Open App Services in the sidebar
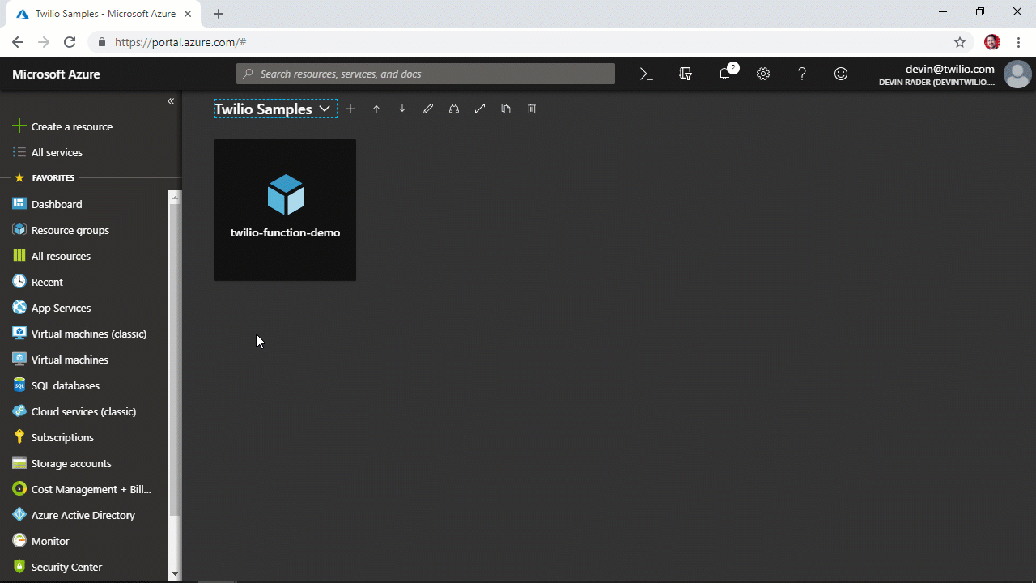Image resolution: width=1036 pixels, height=583 pixels. click(61, 308)
